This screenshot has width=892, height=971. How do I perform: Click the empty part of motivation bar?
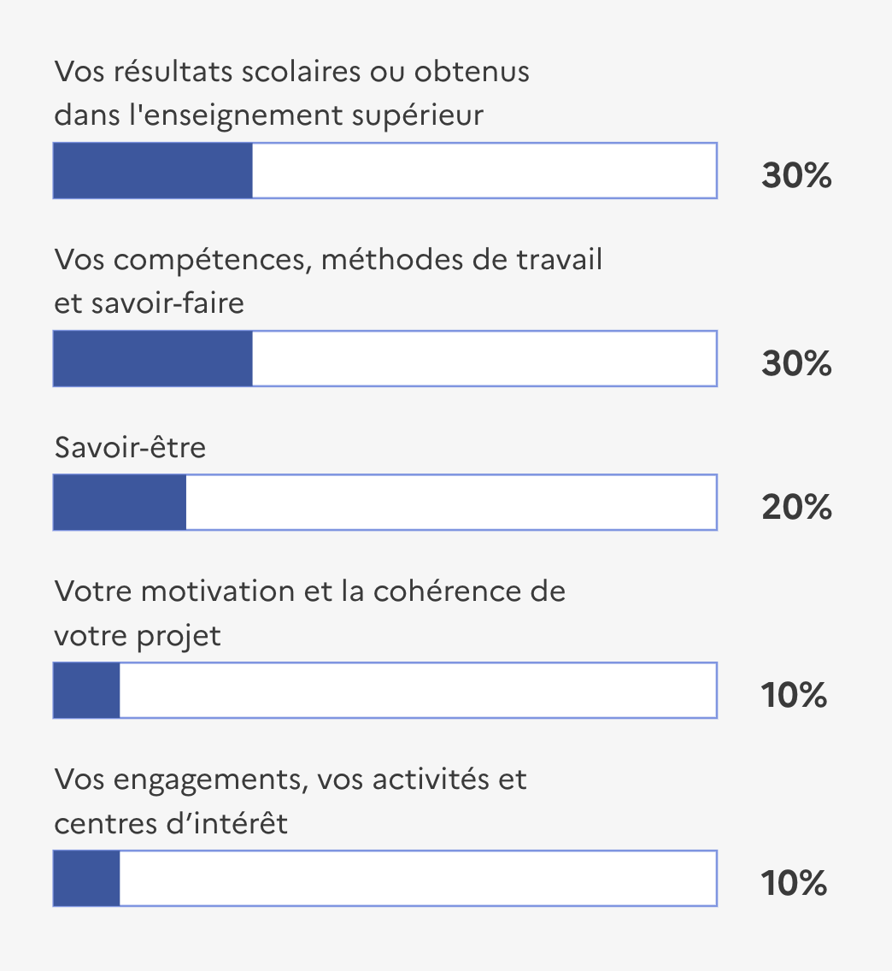[419, 691]
